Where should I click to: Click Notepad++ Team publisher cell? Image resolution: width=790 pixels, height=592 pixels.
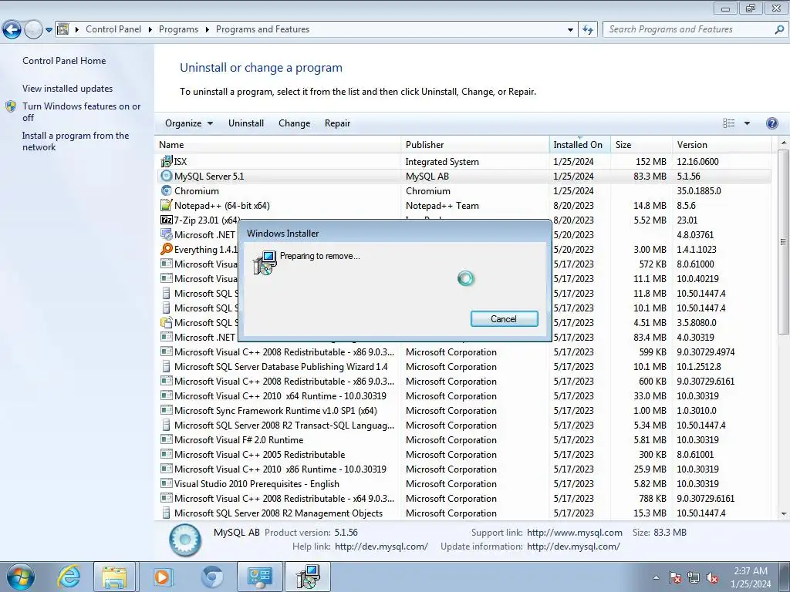[442, 206]
